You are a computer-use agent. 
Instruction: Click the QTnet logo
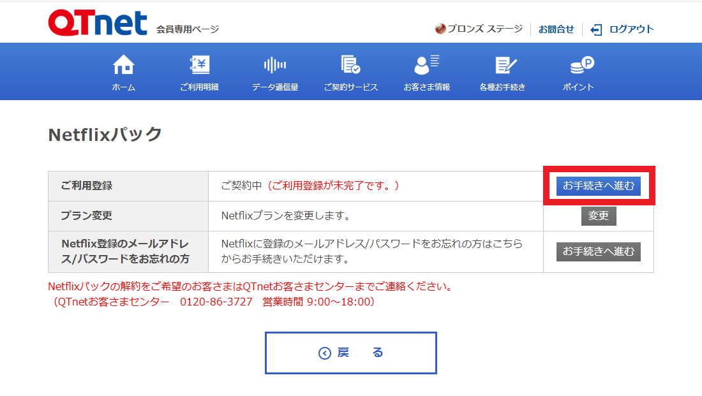(x=98, y=23)
